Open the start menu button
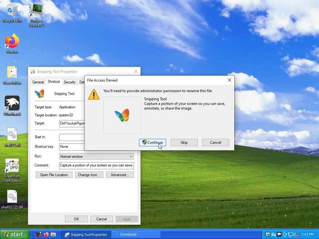 click(15, 234)
